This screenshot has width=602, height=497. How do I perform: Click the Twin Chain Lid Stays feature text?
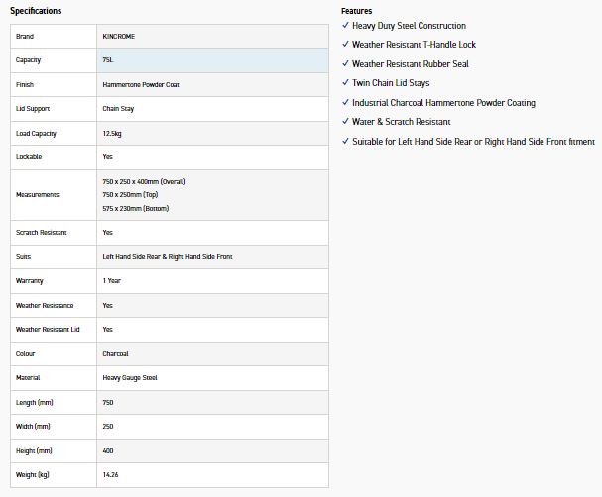[393, 83]
